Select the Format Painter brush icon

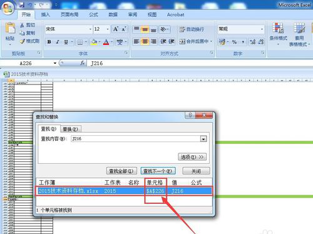[x=22, y=41]
